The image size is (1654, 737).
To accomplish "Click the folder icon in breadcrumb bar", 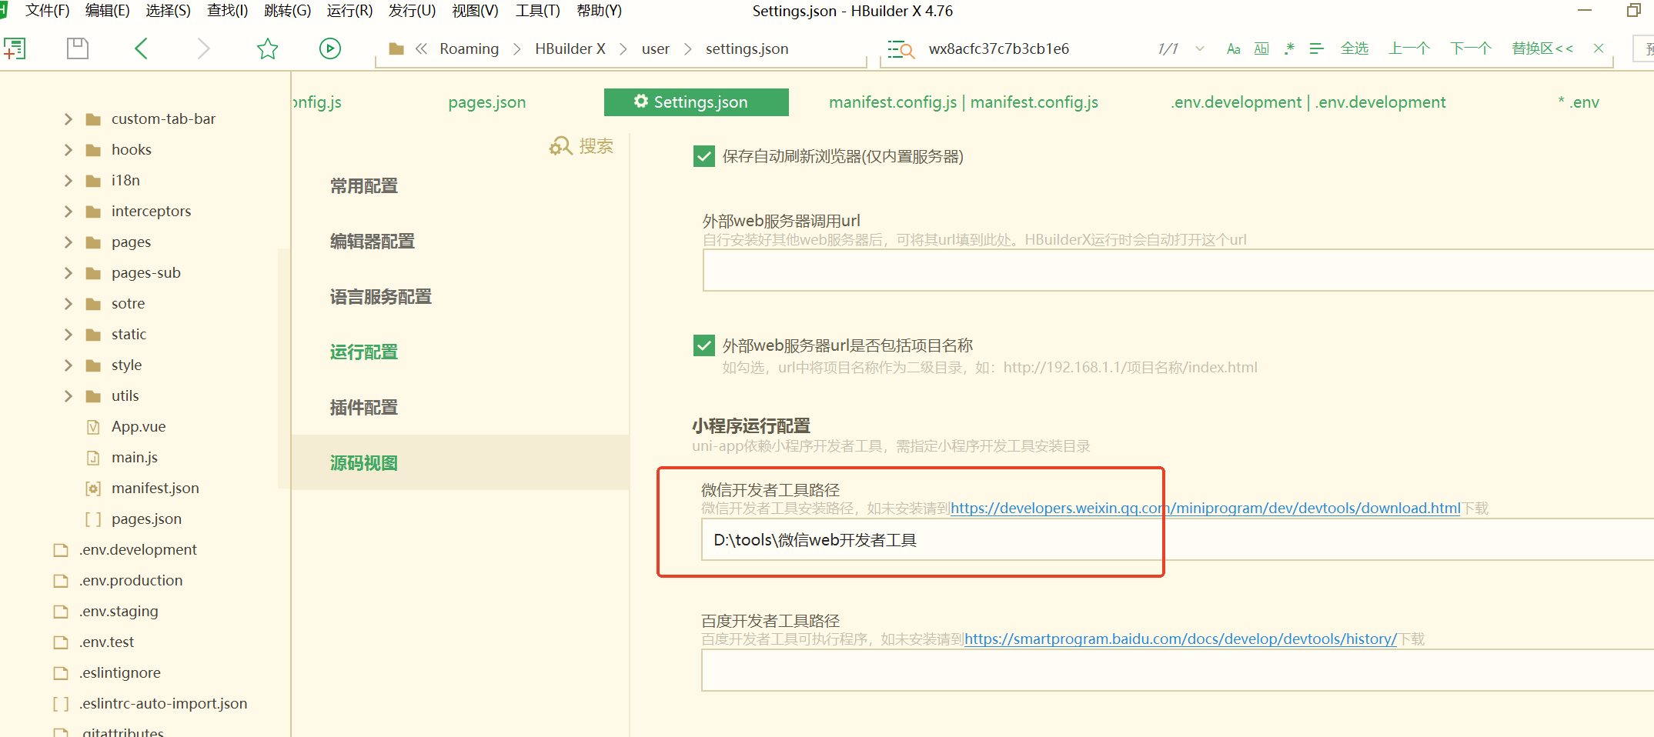I will [396, 49].
